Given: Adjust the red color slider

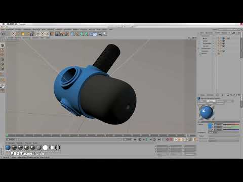Looking at the screenshot, I should (231, 124).
